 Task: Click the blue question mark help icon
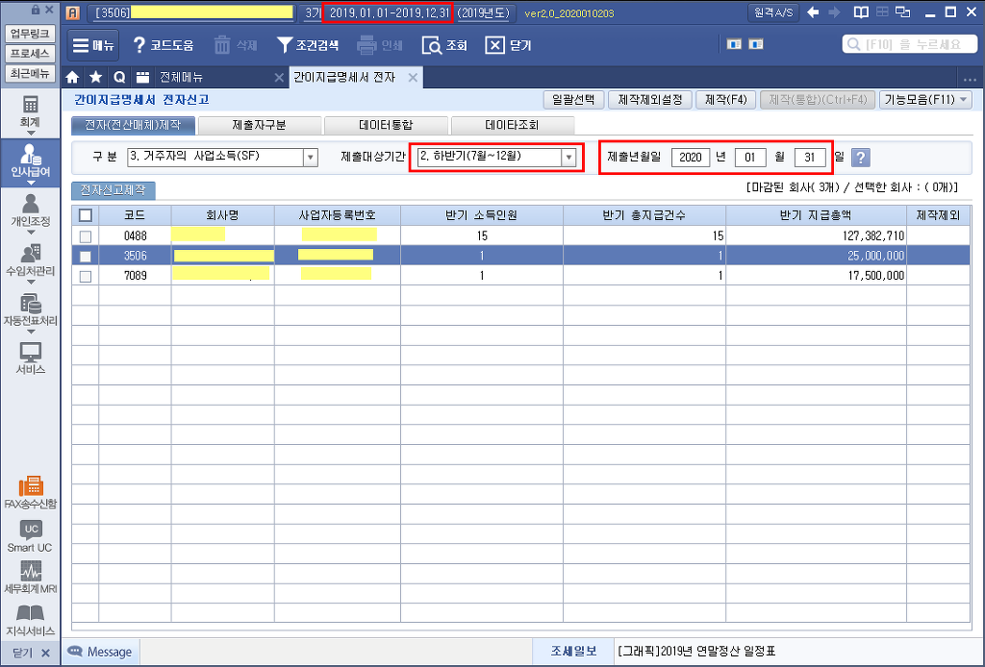[861, 158]
